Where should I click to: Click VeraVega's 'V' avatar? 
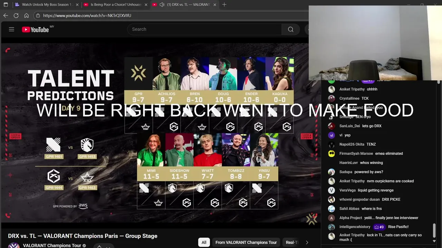(x=331, y=190)
